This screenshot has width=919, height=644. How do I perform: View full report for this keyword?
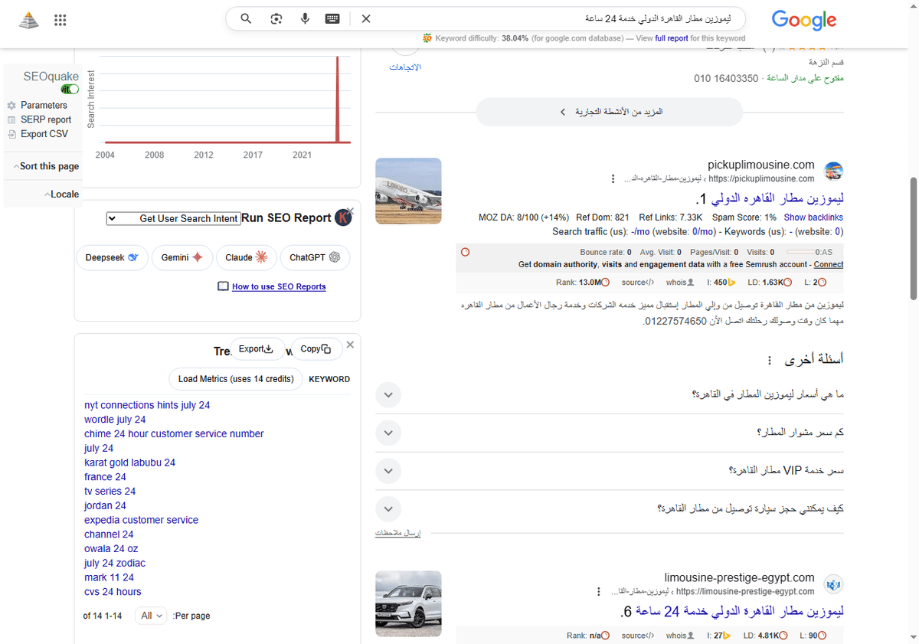[672, 38]
